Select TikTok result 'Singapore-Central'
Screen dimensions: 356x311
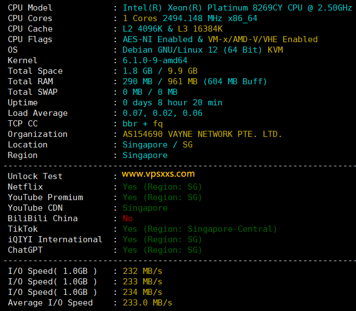(x=229, y=229)
